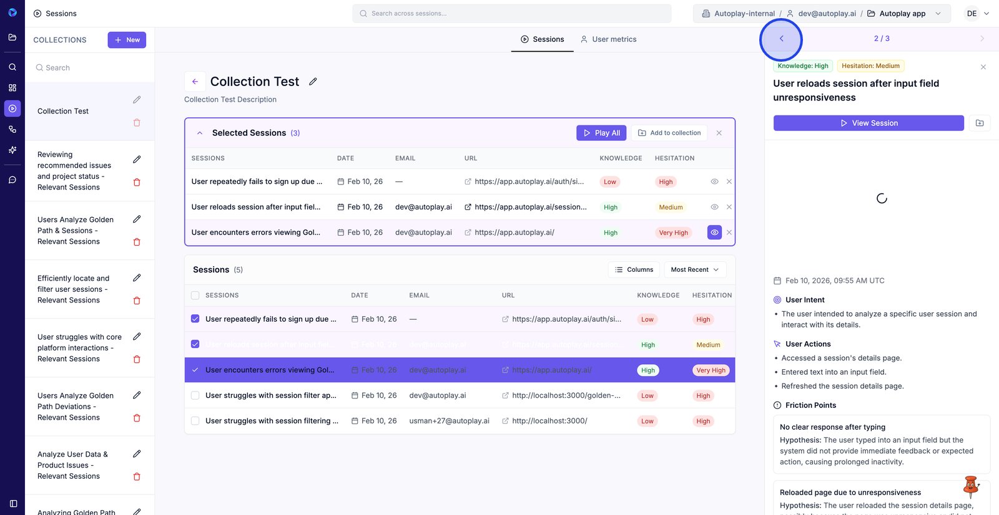Viewport: 999px width, 515px height.
Task: Select the Sessions tab
Action: (x=542, y=39)
